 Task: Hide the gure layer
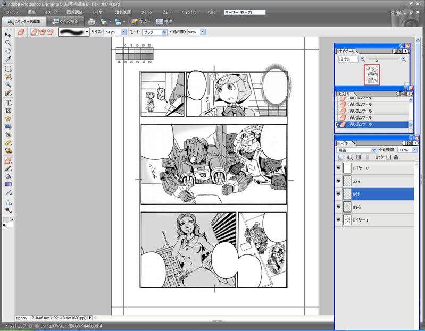pos(338,181)
